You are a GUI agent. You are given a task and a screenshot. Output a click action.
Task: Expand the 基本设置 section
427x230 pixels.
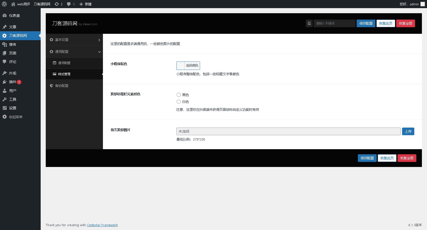coord(74,40)
